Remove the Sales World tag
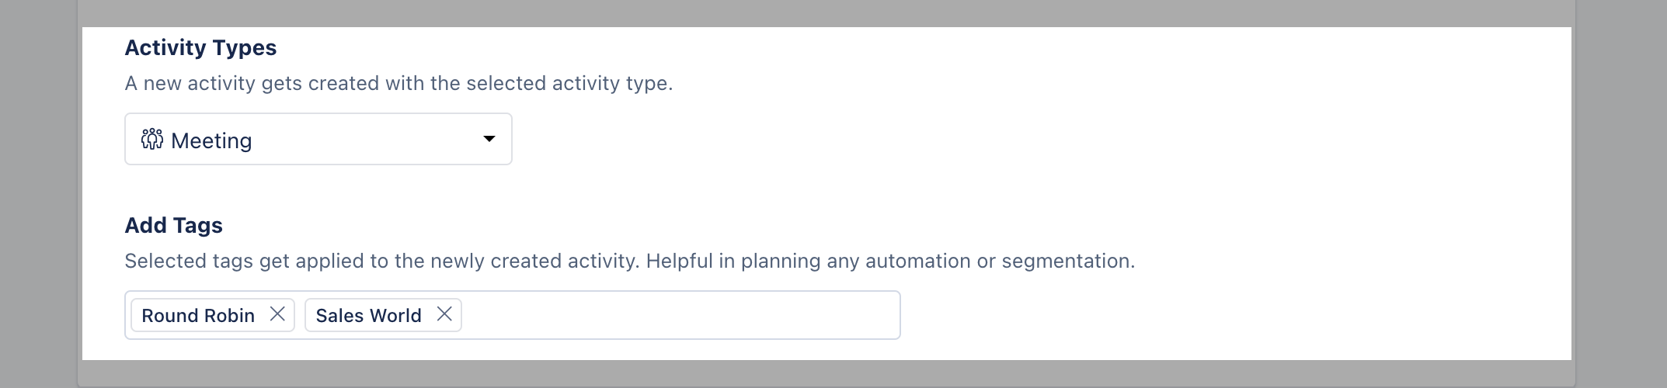This screenshot has width=1667, height=388. [x=444, y=314]
